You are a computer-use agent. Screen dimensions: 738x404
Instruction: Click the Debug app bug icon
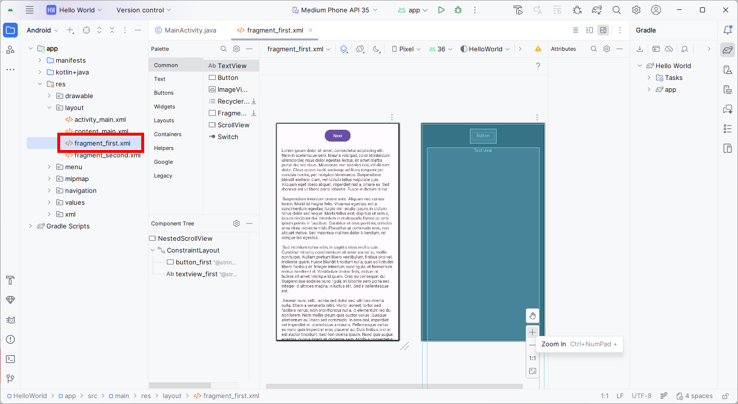click(x=458, y=10)
